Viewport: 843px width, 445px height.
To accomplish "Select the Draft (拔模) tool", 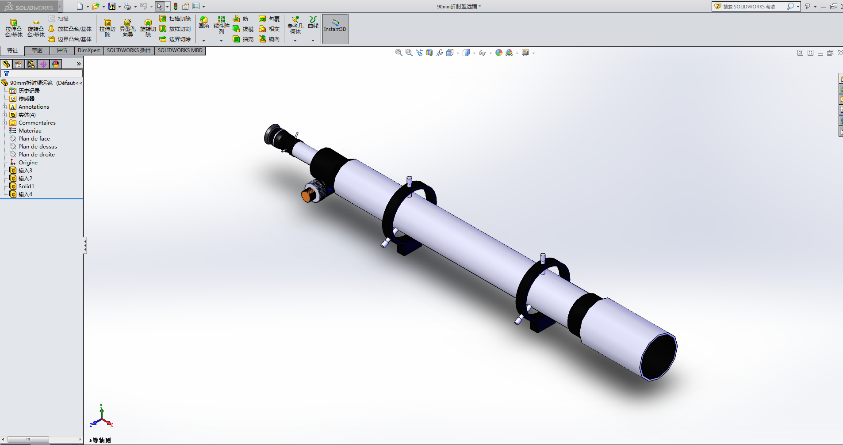I will [x=243, y=29].
